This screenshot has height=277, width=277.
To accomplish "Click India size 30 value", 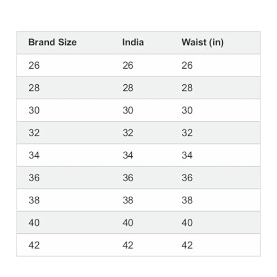I will 128,110.
